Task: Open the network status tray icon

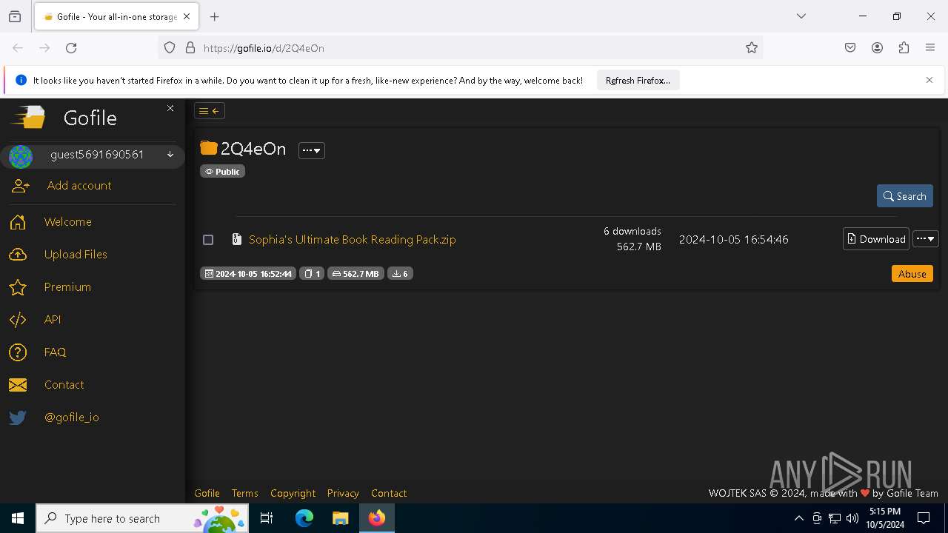Action: click(835, 518)
